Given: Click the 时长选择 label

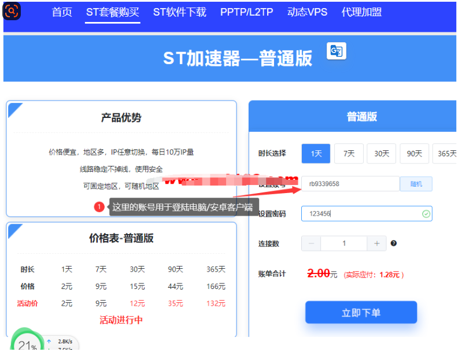Looking at the screenshot, I should (272, 153).
